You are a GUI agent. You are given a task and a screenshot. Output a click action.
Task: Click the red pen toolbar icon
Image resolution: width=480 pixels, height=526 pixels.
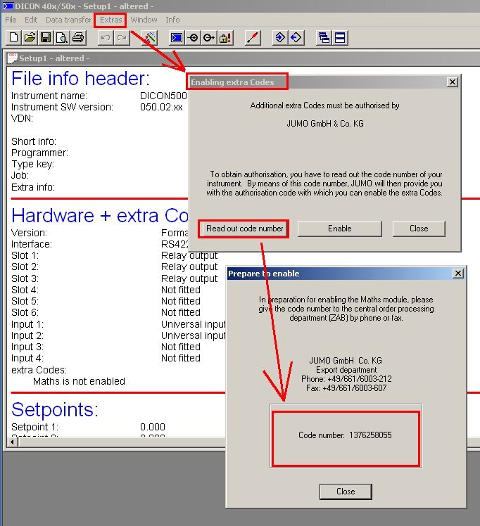pyautogui.click(x=252, y=37)
